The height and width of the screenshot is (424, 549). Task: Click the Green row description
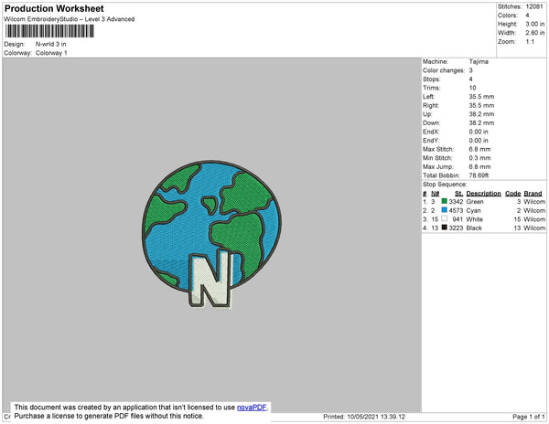475,202
